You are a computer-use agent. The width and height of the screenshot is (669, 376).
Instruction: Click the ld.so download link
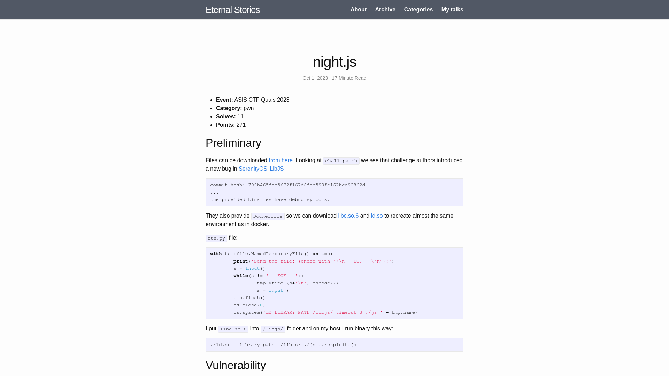tap(377, 216)
